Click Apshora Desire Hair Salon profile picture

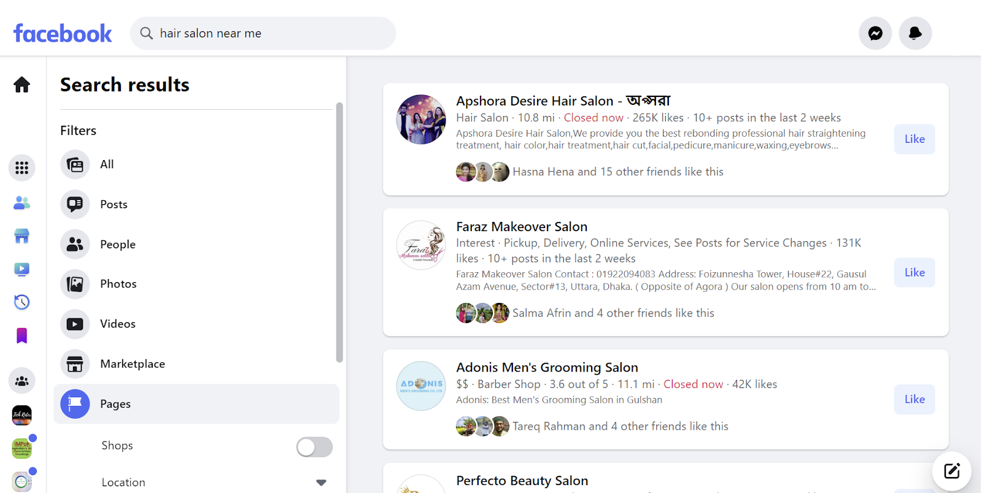click(421, 119)
